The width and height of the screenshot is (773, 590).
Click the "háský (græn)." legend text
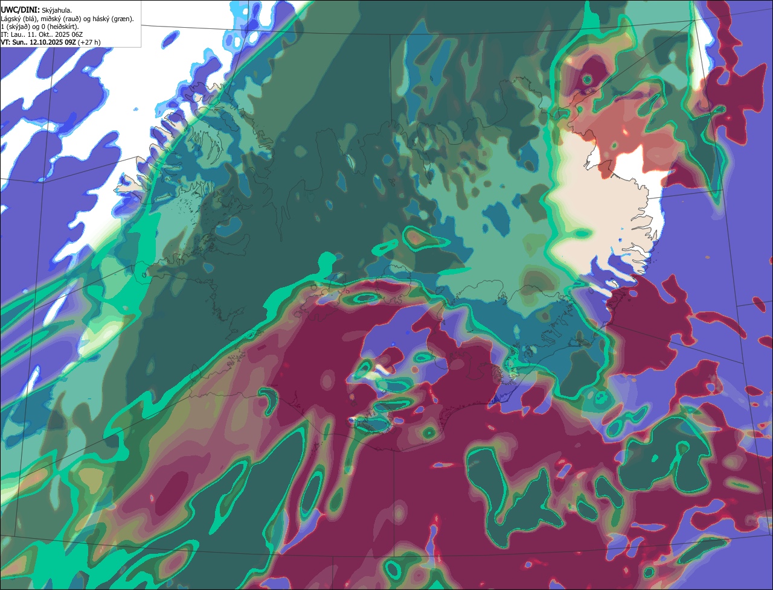(113, 19)
